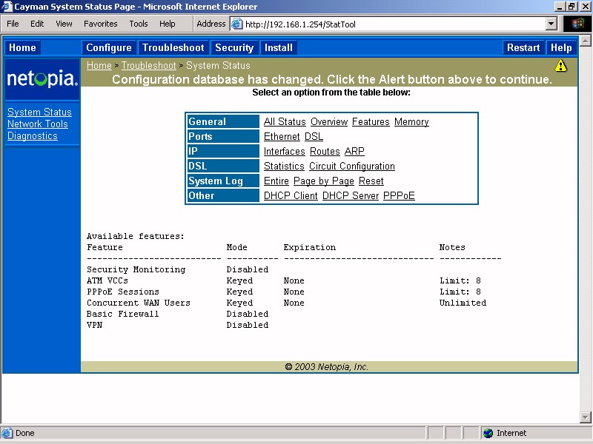Screen dimensions: 593x444
Task: Open the Troubleshoot tab
Action: point(173,47)
